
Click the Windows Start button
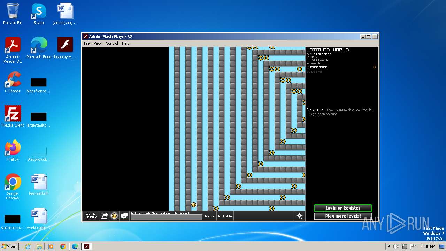(9, 246)
